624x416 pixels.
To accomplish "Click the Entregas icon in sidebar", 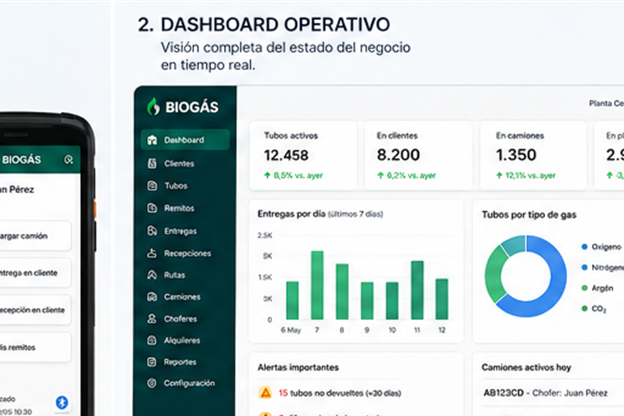I will coord(152,231).
